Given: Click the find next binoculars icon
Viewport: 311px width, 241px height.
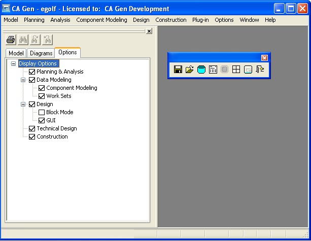Looking at the screenshot, I should click(x=35, y=40).
